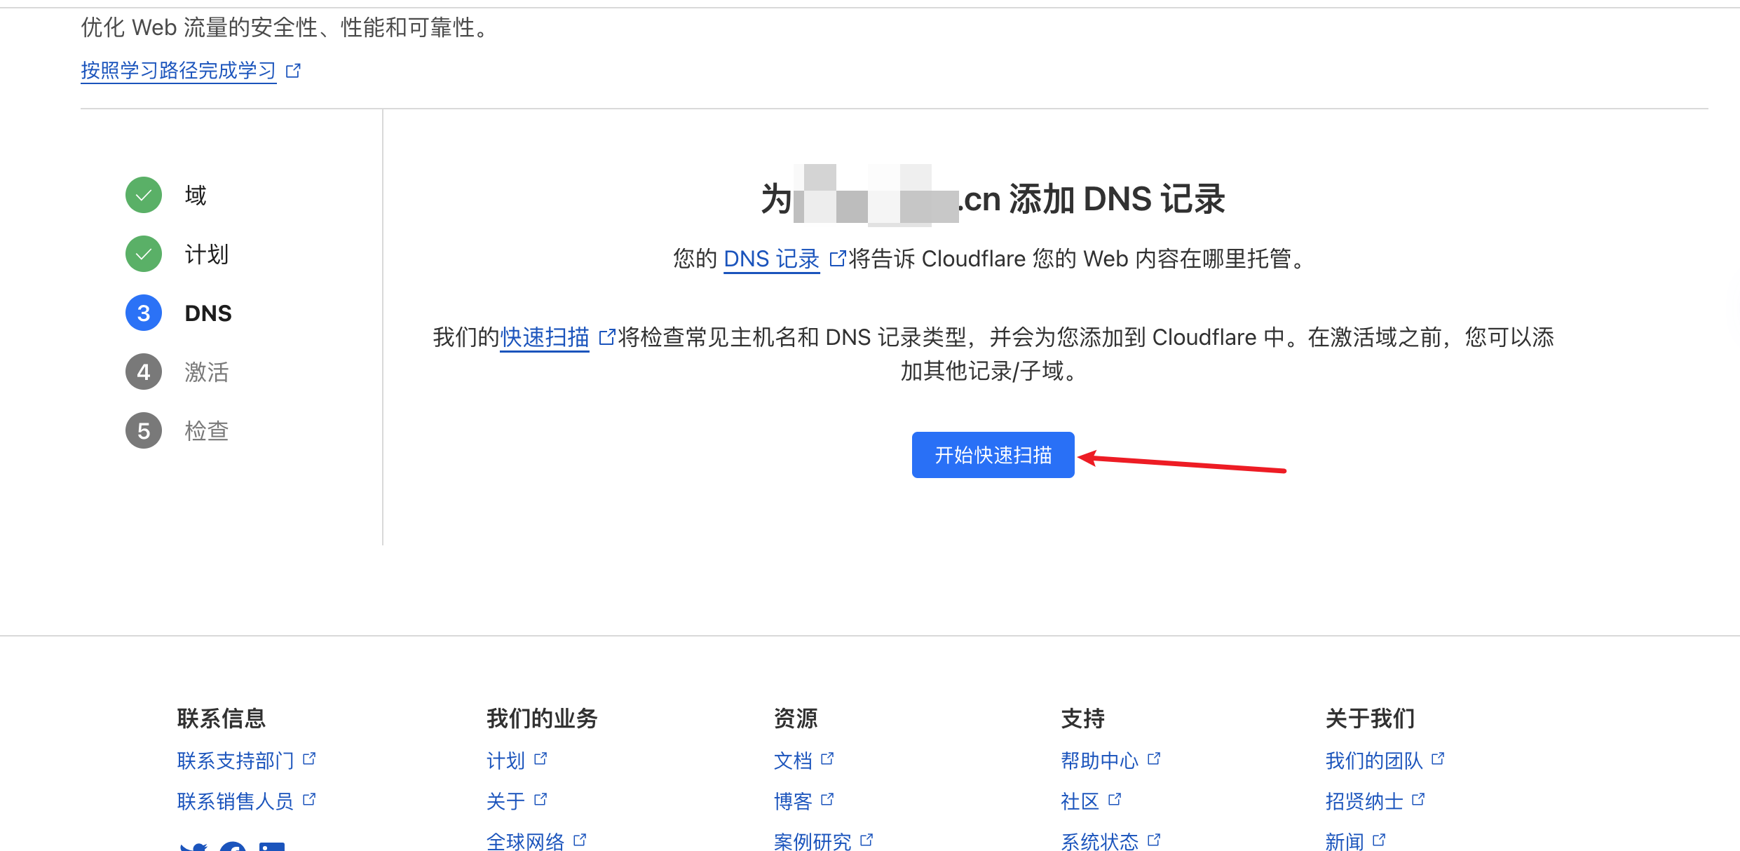Click external icon beside 帮助中心

(1154, 759)
